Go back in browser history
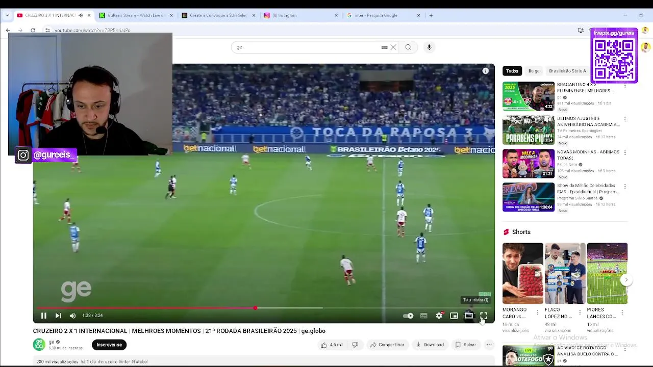Viewport: 653px width, 367px height. pos(8,31)
